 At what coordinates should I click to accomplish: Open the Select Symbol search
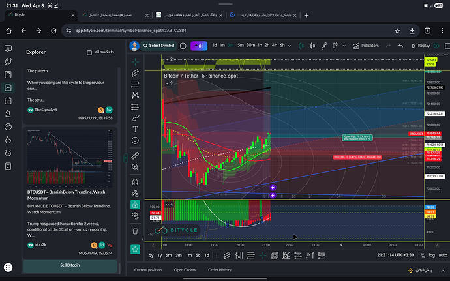(158, 46)
